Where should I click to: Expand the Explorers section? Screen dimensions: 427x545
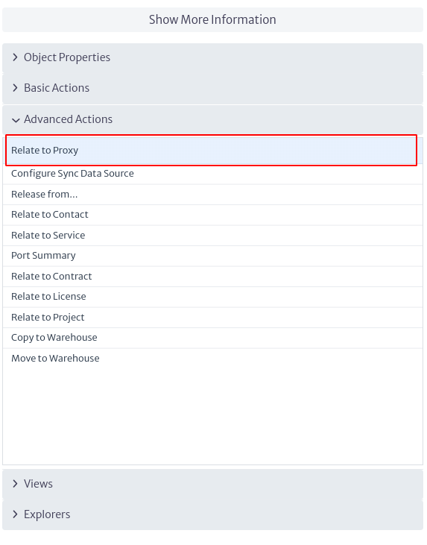pyautogui.click(x=212, y=514)
